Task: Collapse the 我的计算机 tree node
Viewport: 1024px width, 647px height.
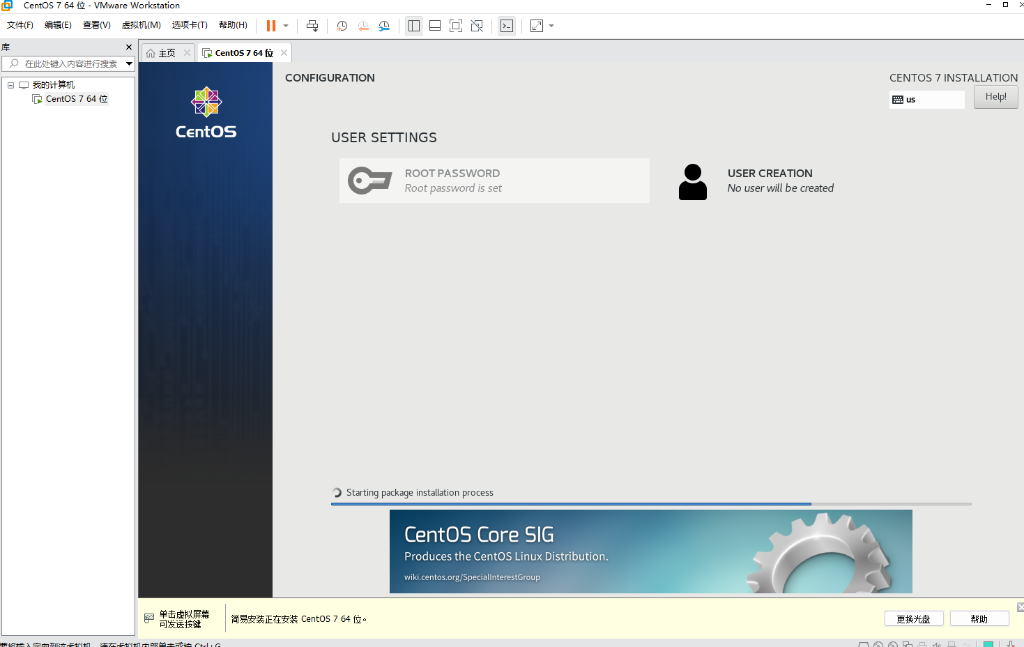Action: tap(10, 85)
